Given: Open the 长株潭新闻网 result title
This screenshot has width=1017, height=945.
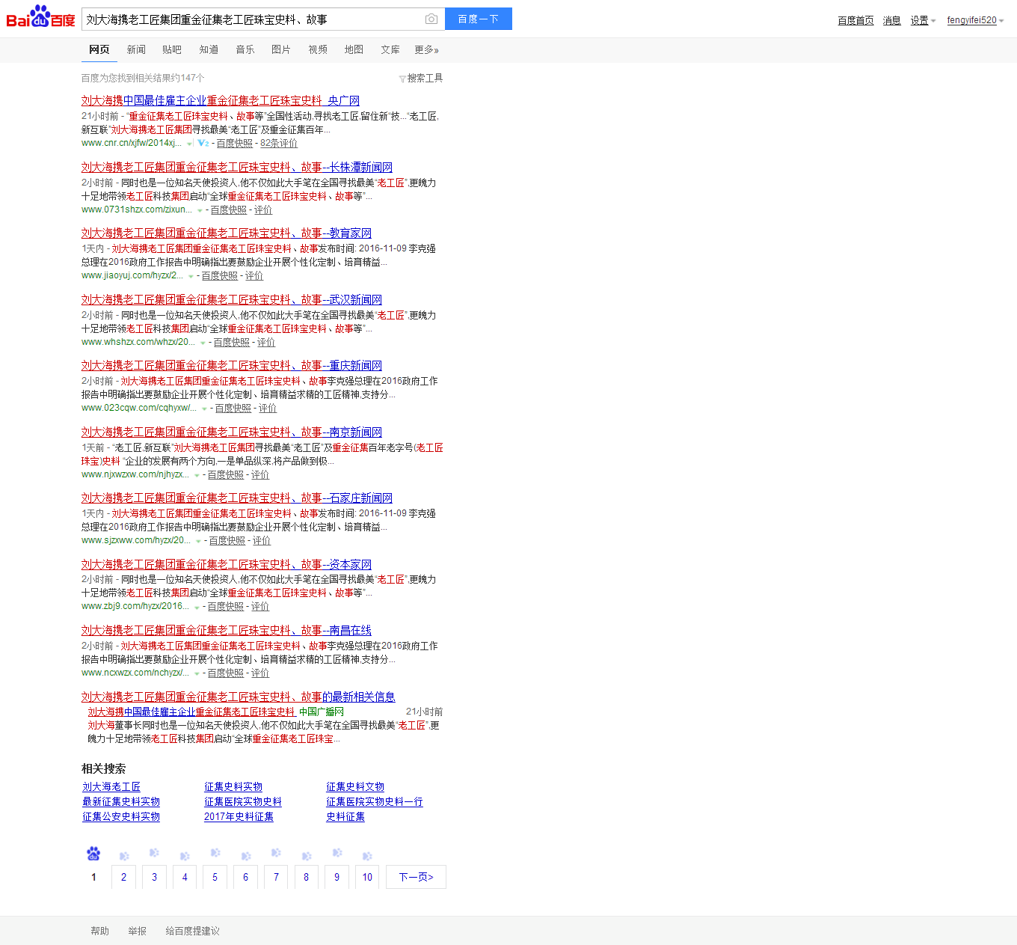Looking at the screenshot, I should [237, 167].
